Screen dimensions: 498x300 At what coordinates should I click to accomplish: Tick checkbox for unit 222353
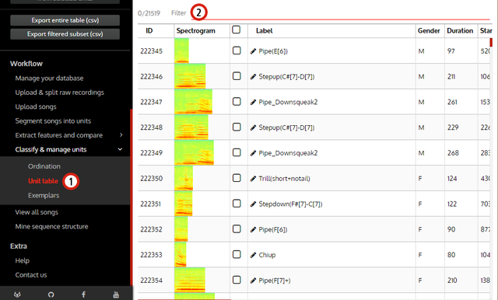coord(237,254)
